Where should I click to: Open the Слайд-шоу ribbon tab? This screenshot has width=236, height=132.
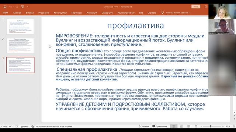point(107,13)
